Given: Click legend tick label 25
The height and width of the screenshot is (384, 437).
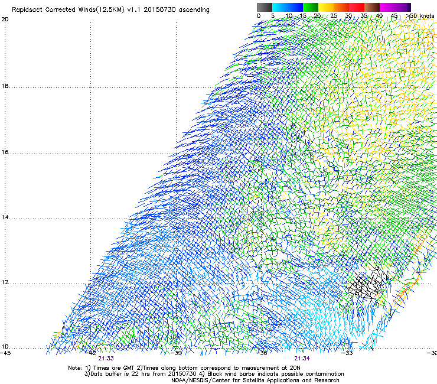Looking at the screenshot, I should (x=334, y=16).
